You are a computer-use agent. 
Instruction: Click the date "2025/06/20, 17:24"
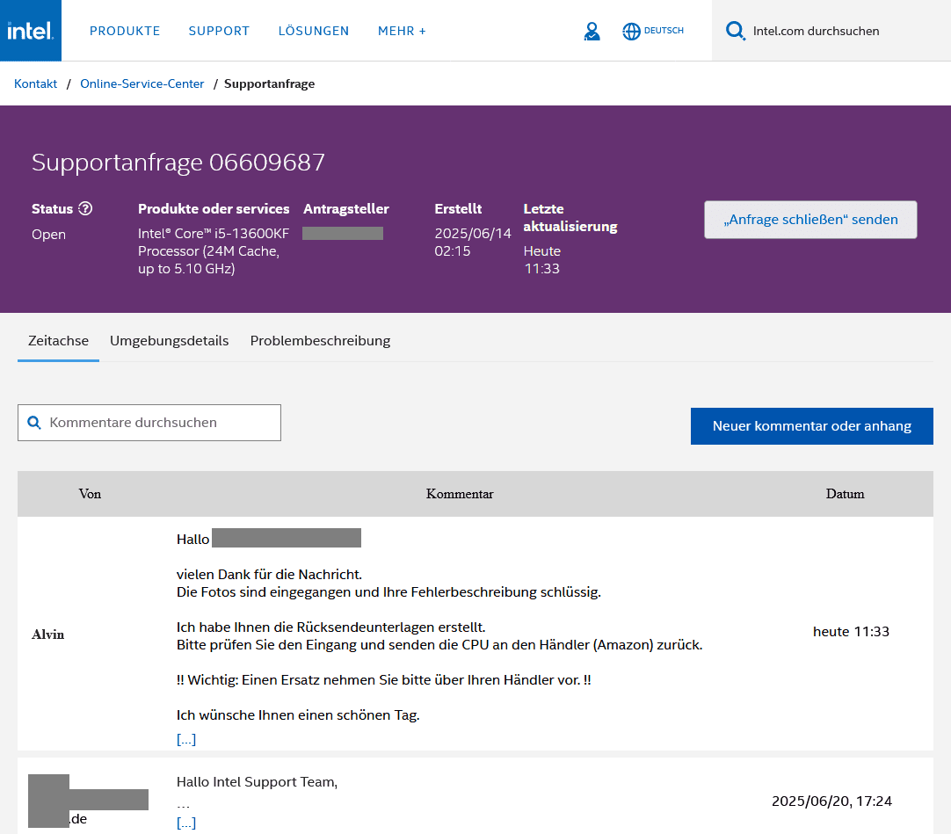click(831, 801)
